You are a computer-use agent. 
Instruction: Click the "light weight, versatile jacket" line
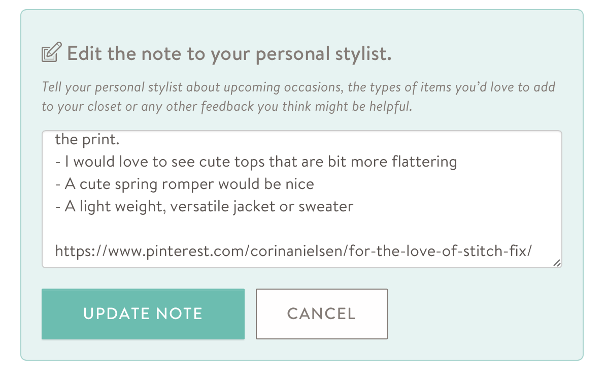[204, 207]
